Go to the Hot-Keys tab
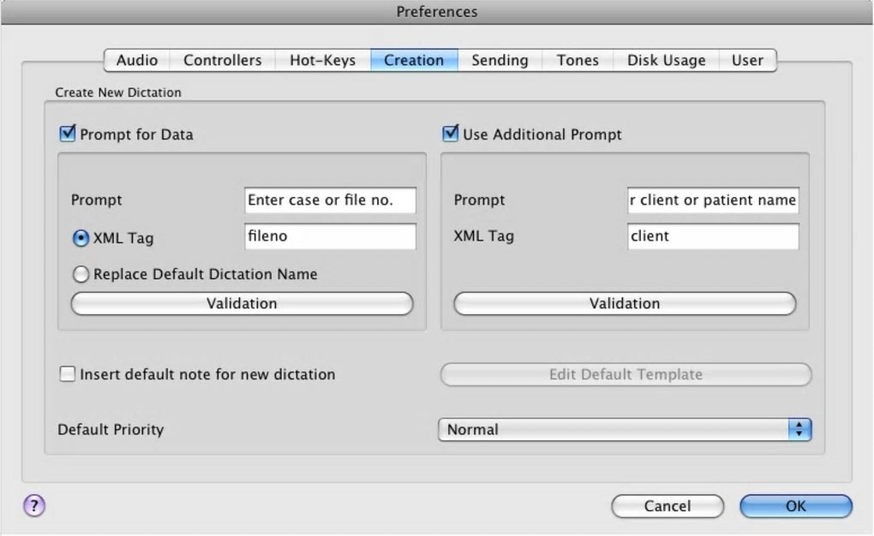874x536 pixels. click(x=322, y=60)
